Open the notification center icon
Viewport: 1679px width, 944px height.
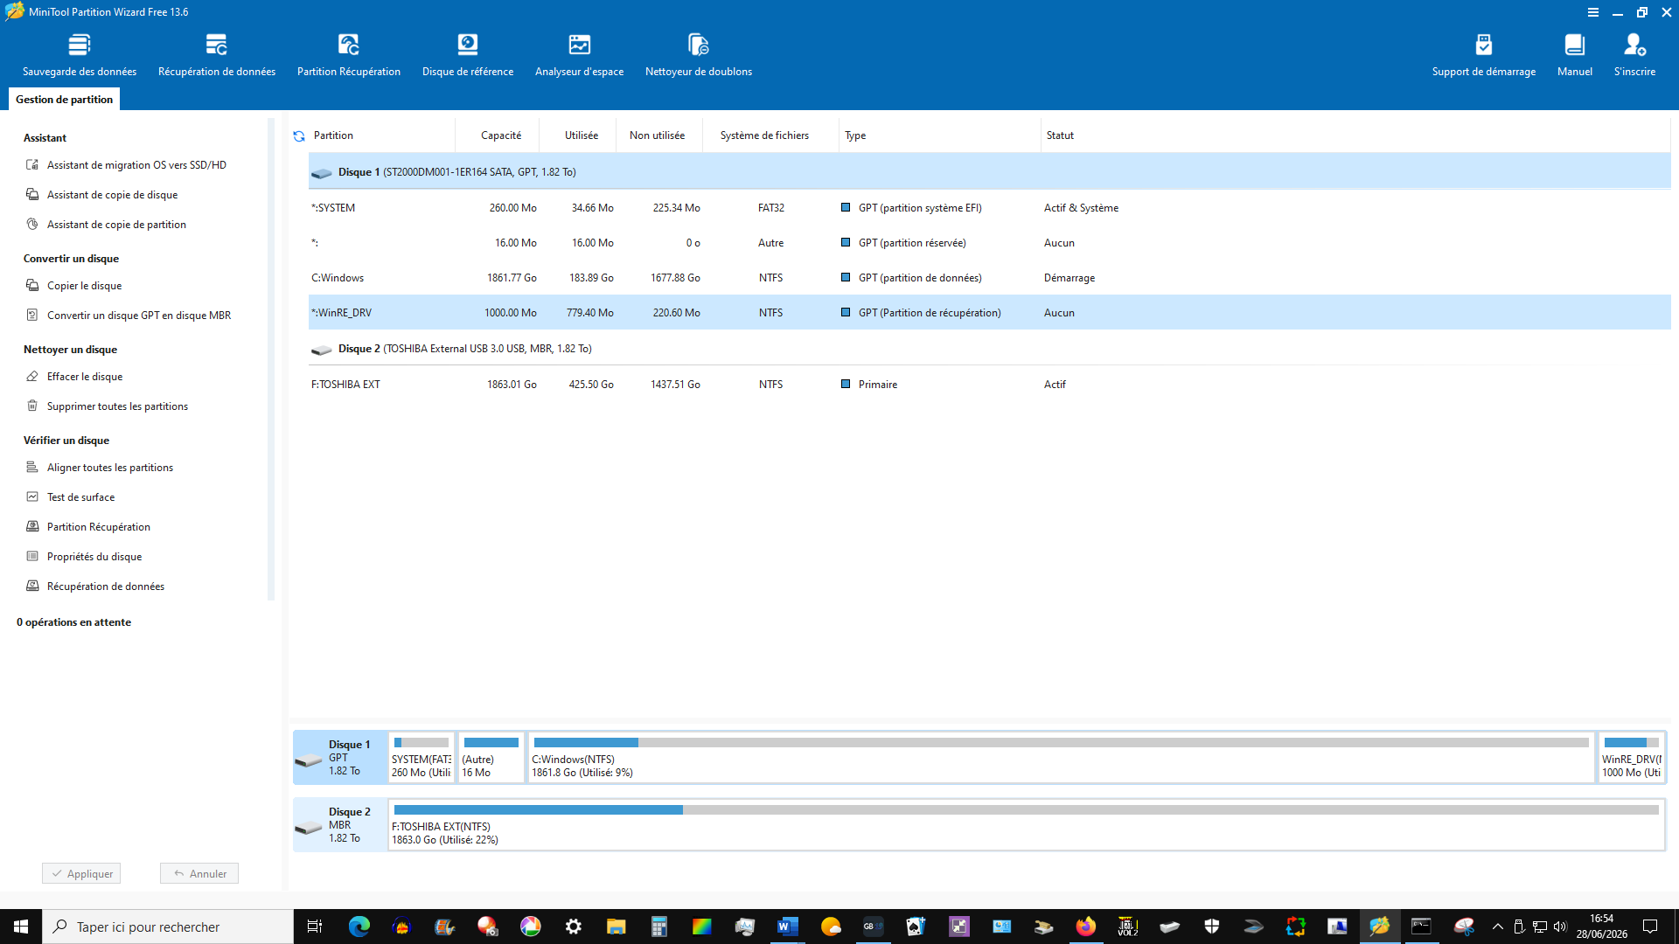(x=1650, y=927)
